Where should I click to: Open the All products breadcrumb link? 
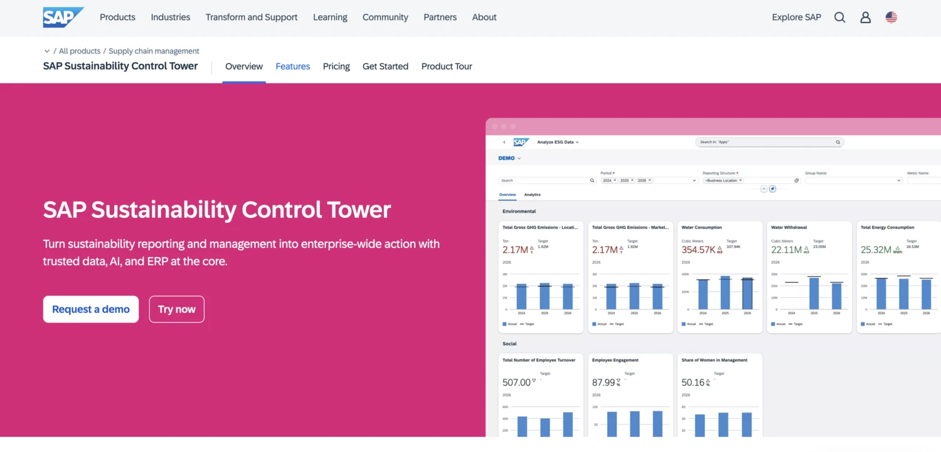pyautogui.click(x=80, y=51)
